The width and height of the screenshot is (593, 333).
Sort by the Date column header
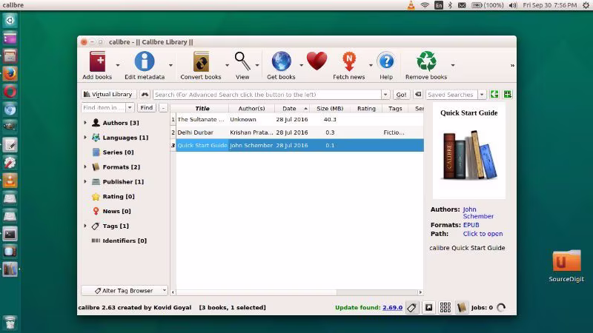click(291, 108)
